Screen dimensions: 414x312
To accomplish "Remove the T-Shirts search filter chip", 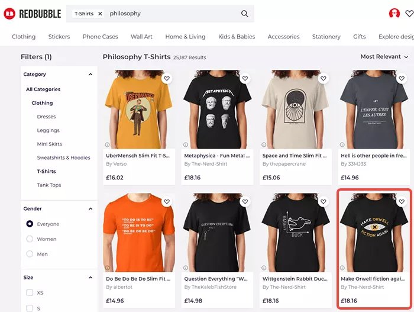I will coord(100,14).
